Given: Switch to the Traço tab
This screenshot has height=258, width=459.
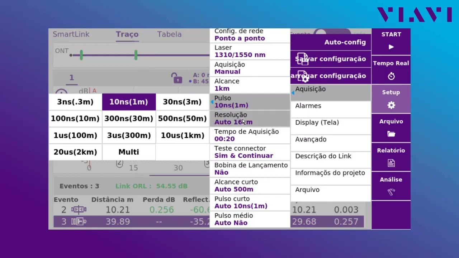Looking at the screenshot, I should click(127, 34).
